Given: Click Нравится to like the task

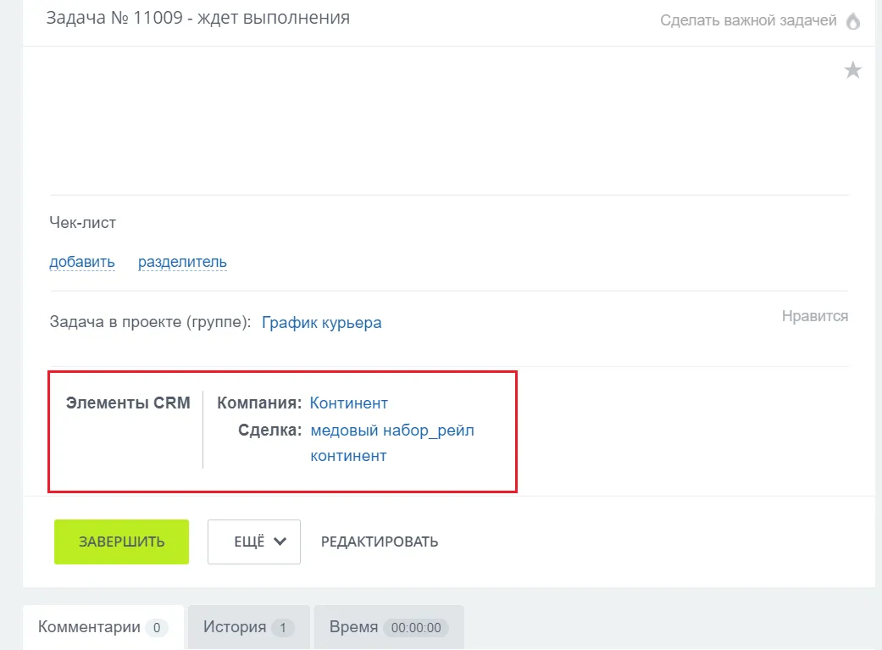Looking at the screenshot, I should [814, 315].
